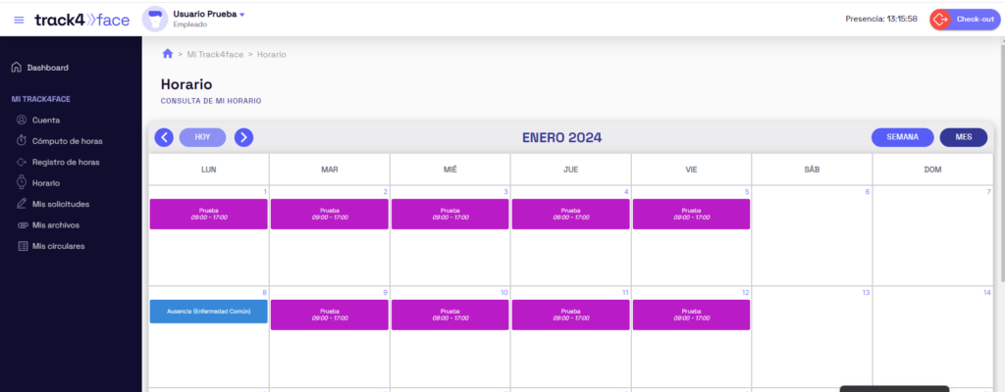Switch to MES view
1005x392 pixels.
(963, 137)
